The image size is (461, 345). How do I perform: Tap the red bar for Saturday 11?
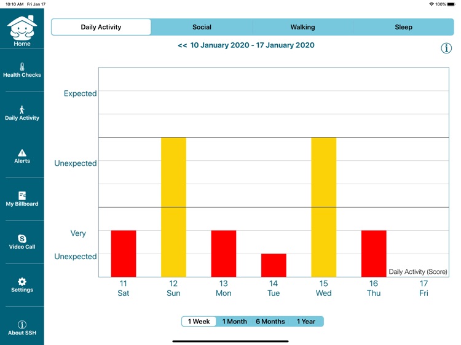click(x=124, y=254)
